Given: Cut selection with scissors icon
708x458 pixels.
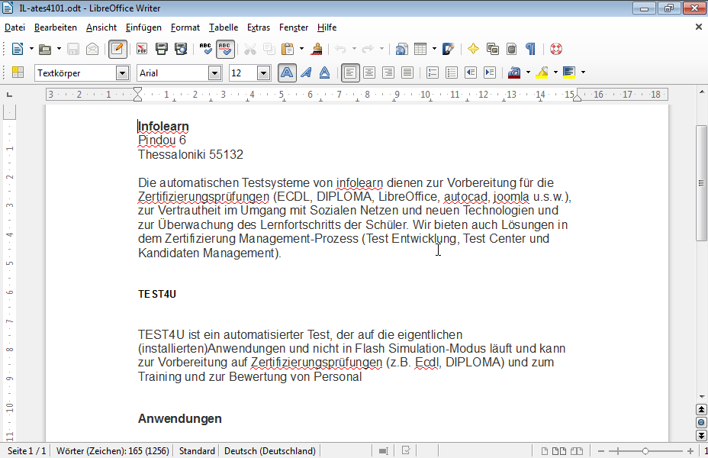Looking at the screenshot, I should tap(249, 49).
